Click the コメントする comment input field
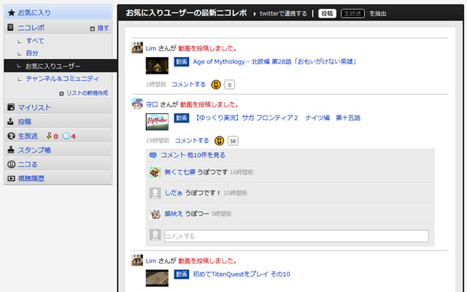The width and height of the screenshot is (467, 292). point(296,236)
